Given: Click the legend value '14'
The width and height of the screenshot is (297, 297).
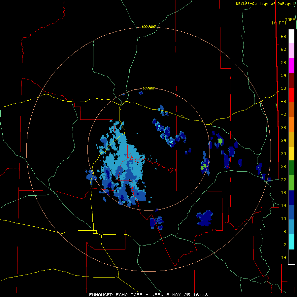Looking at the screenshot, I should [x=283, y=206].
